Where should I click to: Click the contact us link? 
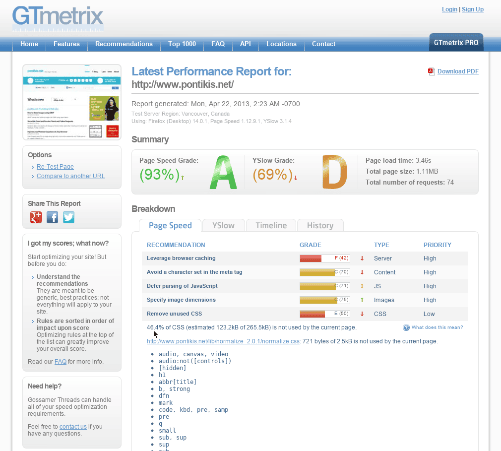(73, 426)
